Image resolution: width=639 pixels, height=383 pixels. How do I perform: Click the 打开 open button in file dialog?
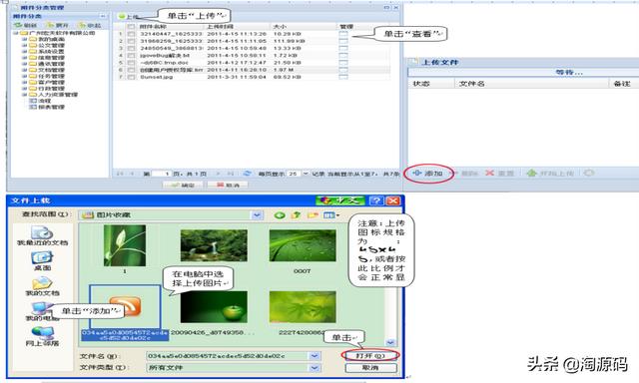pos(370,356)
